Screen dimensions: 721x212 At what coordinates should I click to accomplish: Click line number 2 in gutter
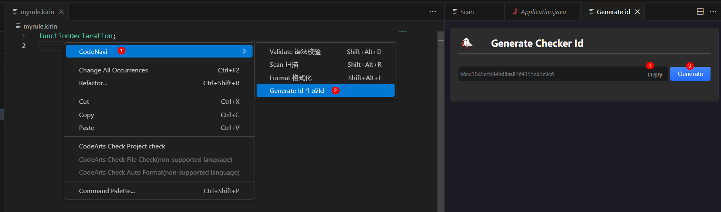pos(24,46)
